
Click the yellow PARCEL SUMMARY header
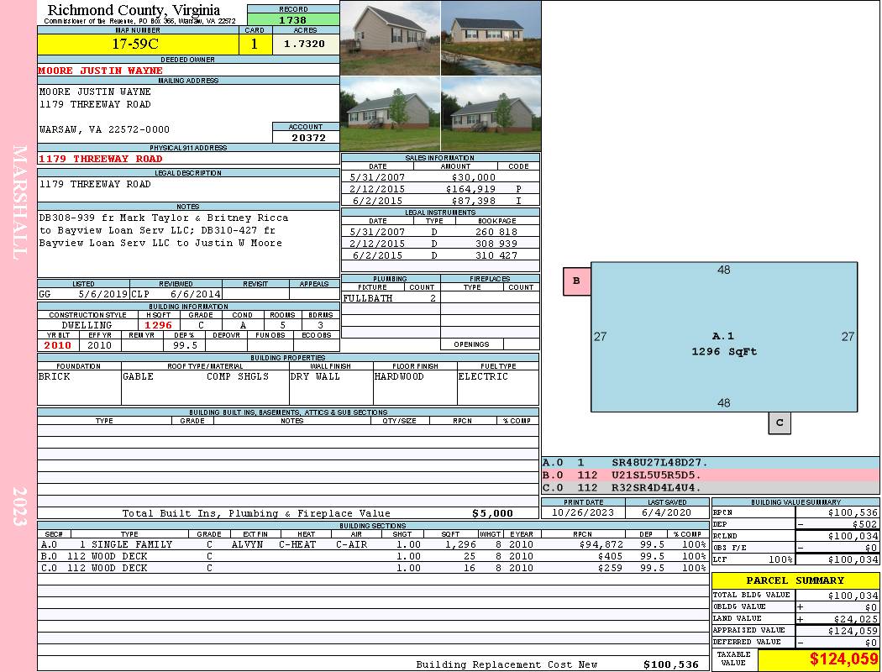point(795,580)
